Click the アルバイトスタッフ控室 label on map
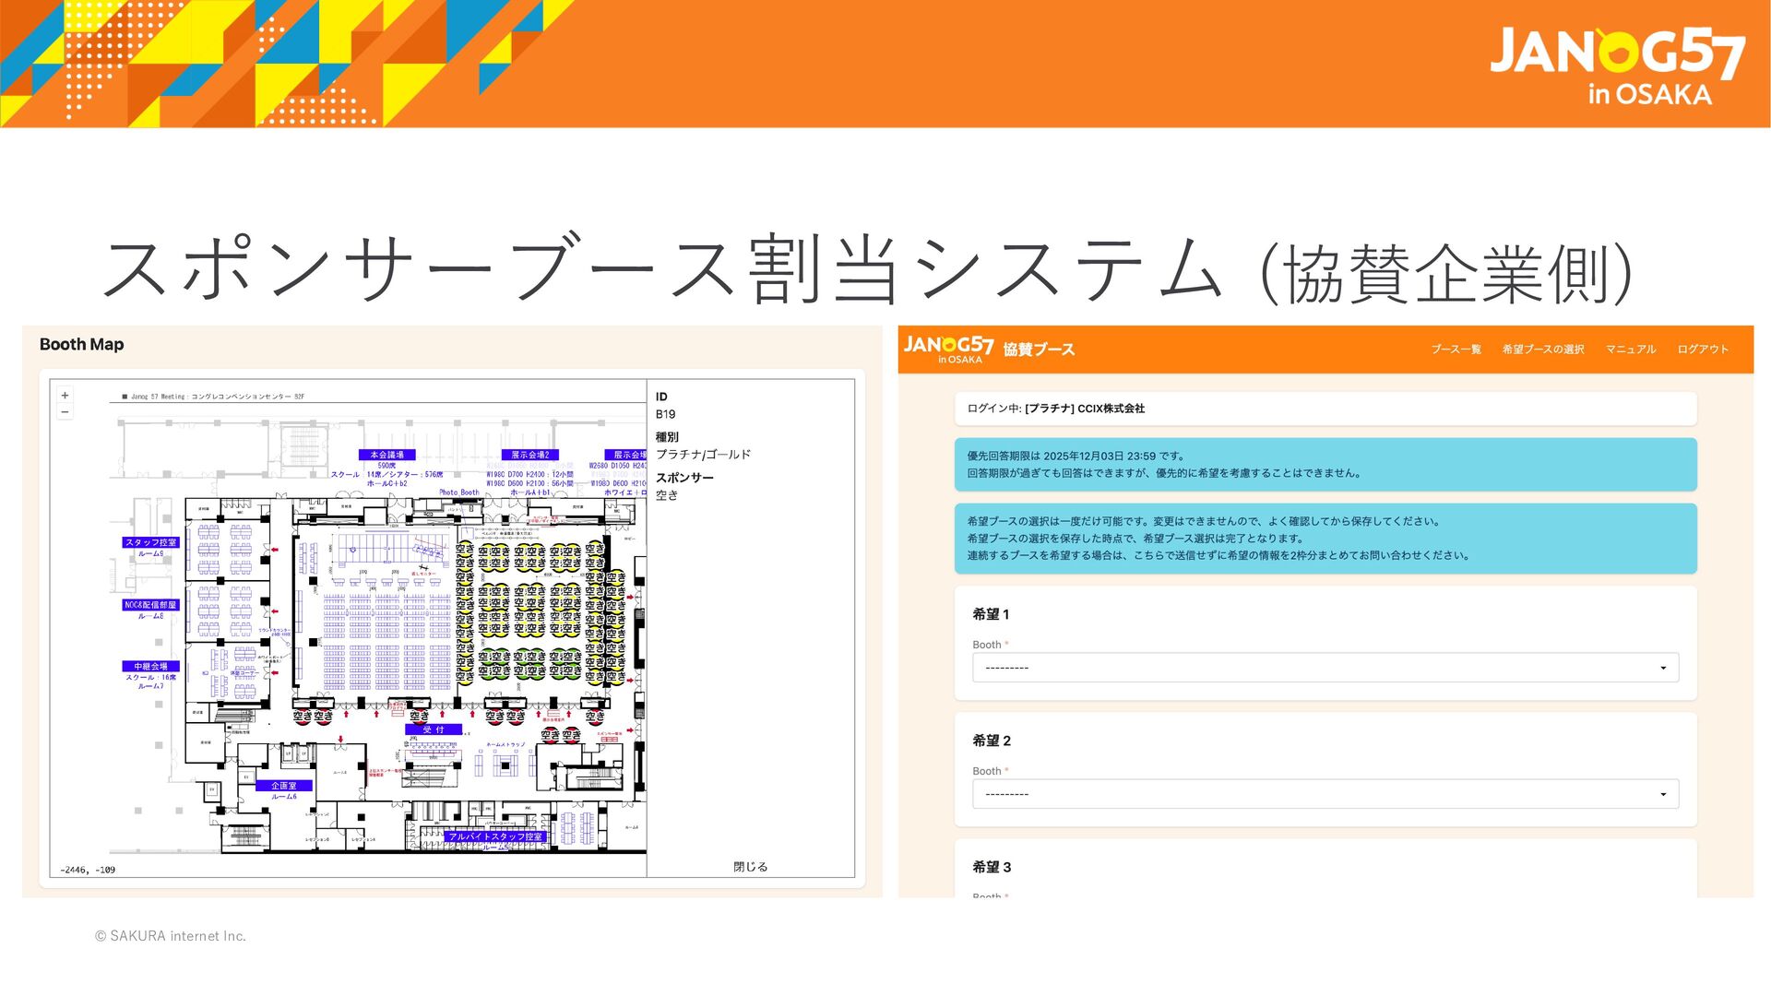The image size is (1771, 996). click(x=495, y=836)
